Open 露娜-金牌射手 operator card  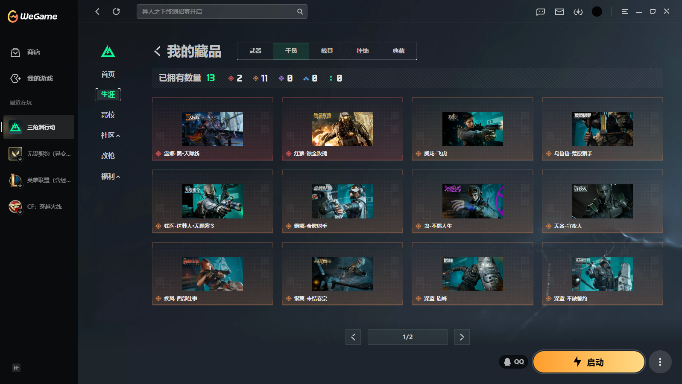coord(342,201)
